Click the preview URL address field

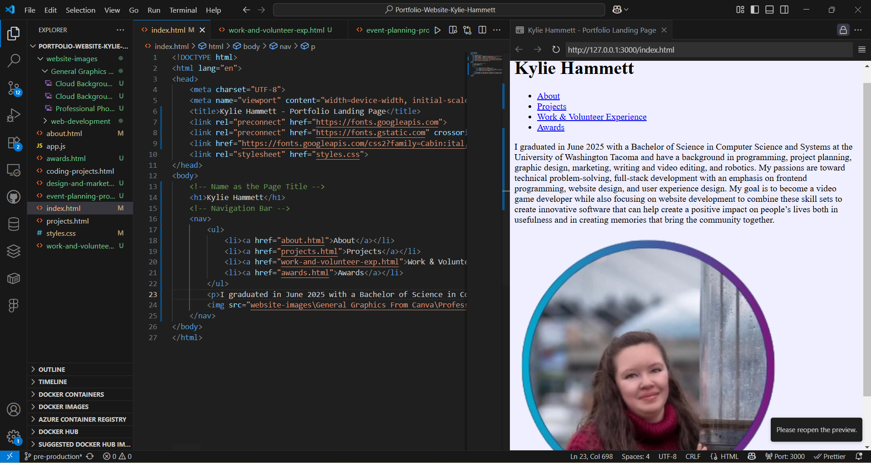[709, 49]
